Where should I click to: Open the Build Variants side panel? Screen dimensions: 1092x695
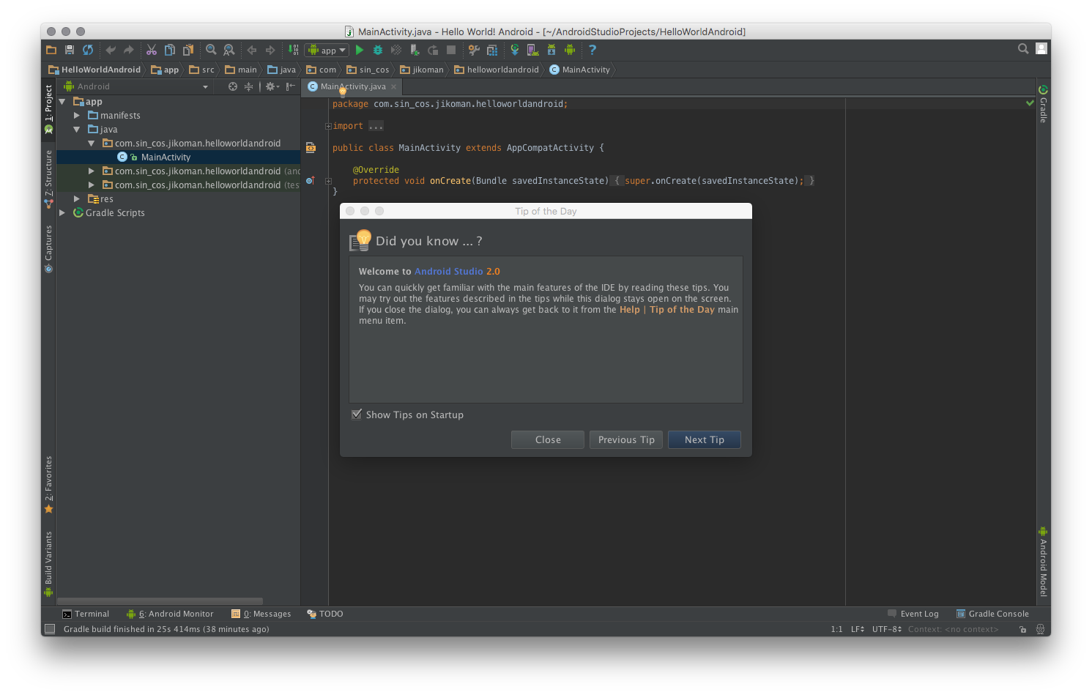coord(48,563)
